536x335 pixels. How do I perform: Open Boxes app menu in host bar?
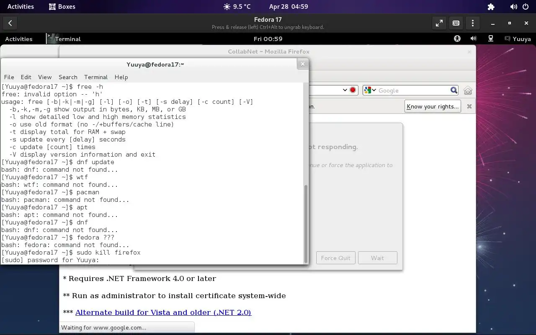pyautogui.click(x=62, y=7)
